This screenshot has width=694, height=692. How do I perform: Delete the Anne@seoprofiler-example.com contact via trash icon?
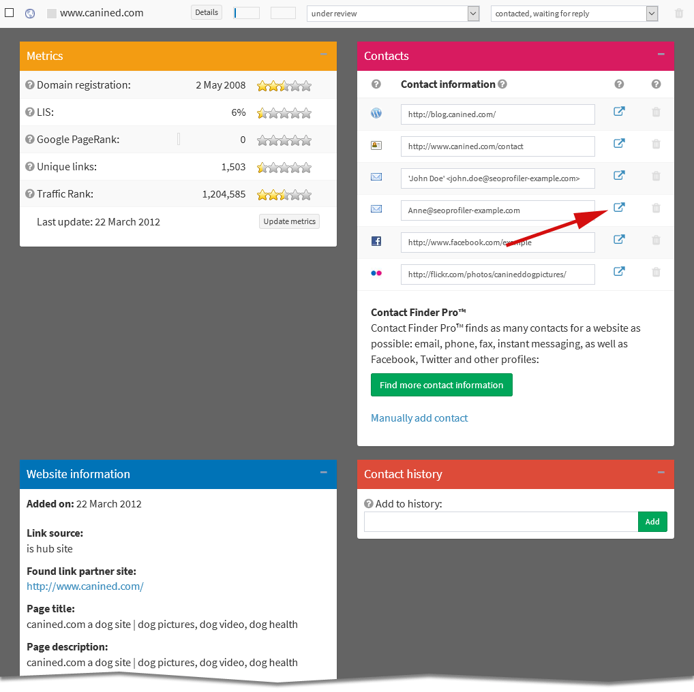[656, 209]
